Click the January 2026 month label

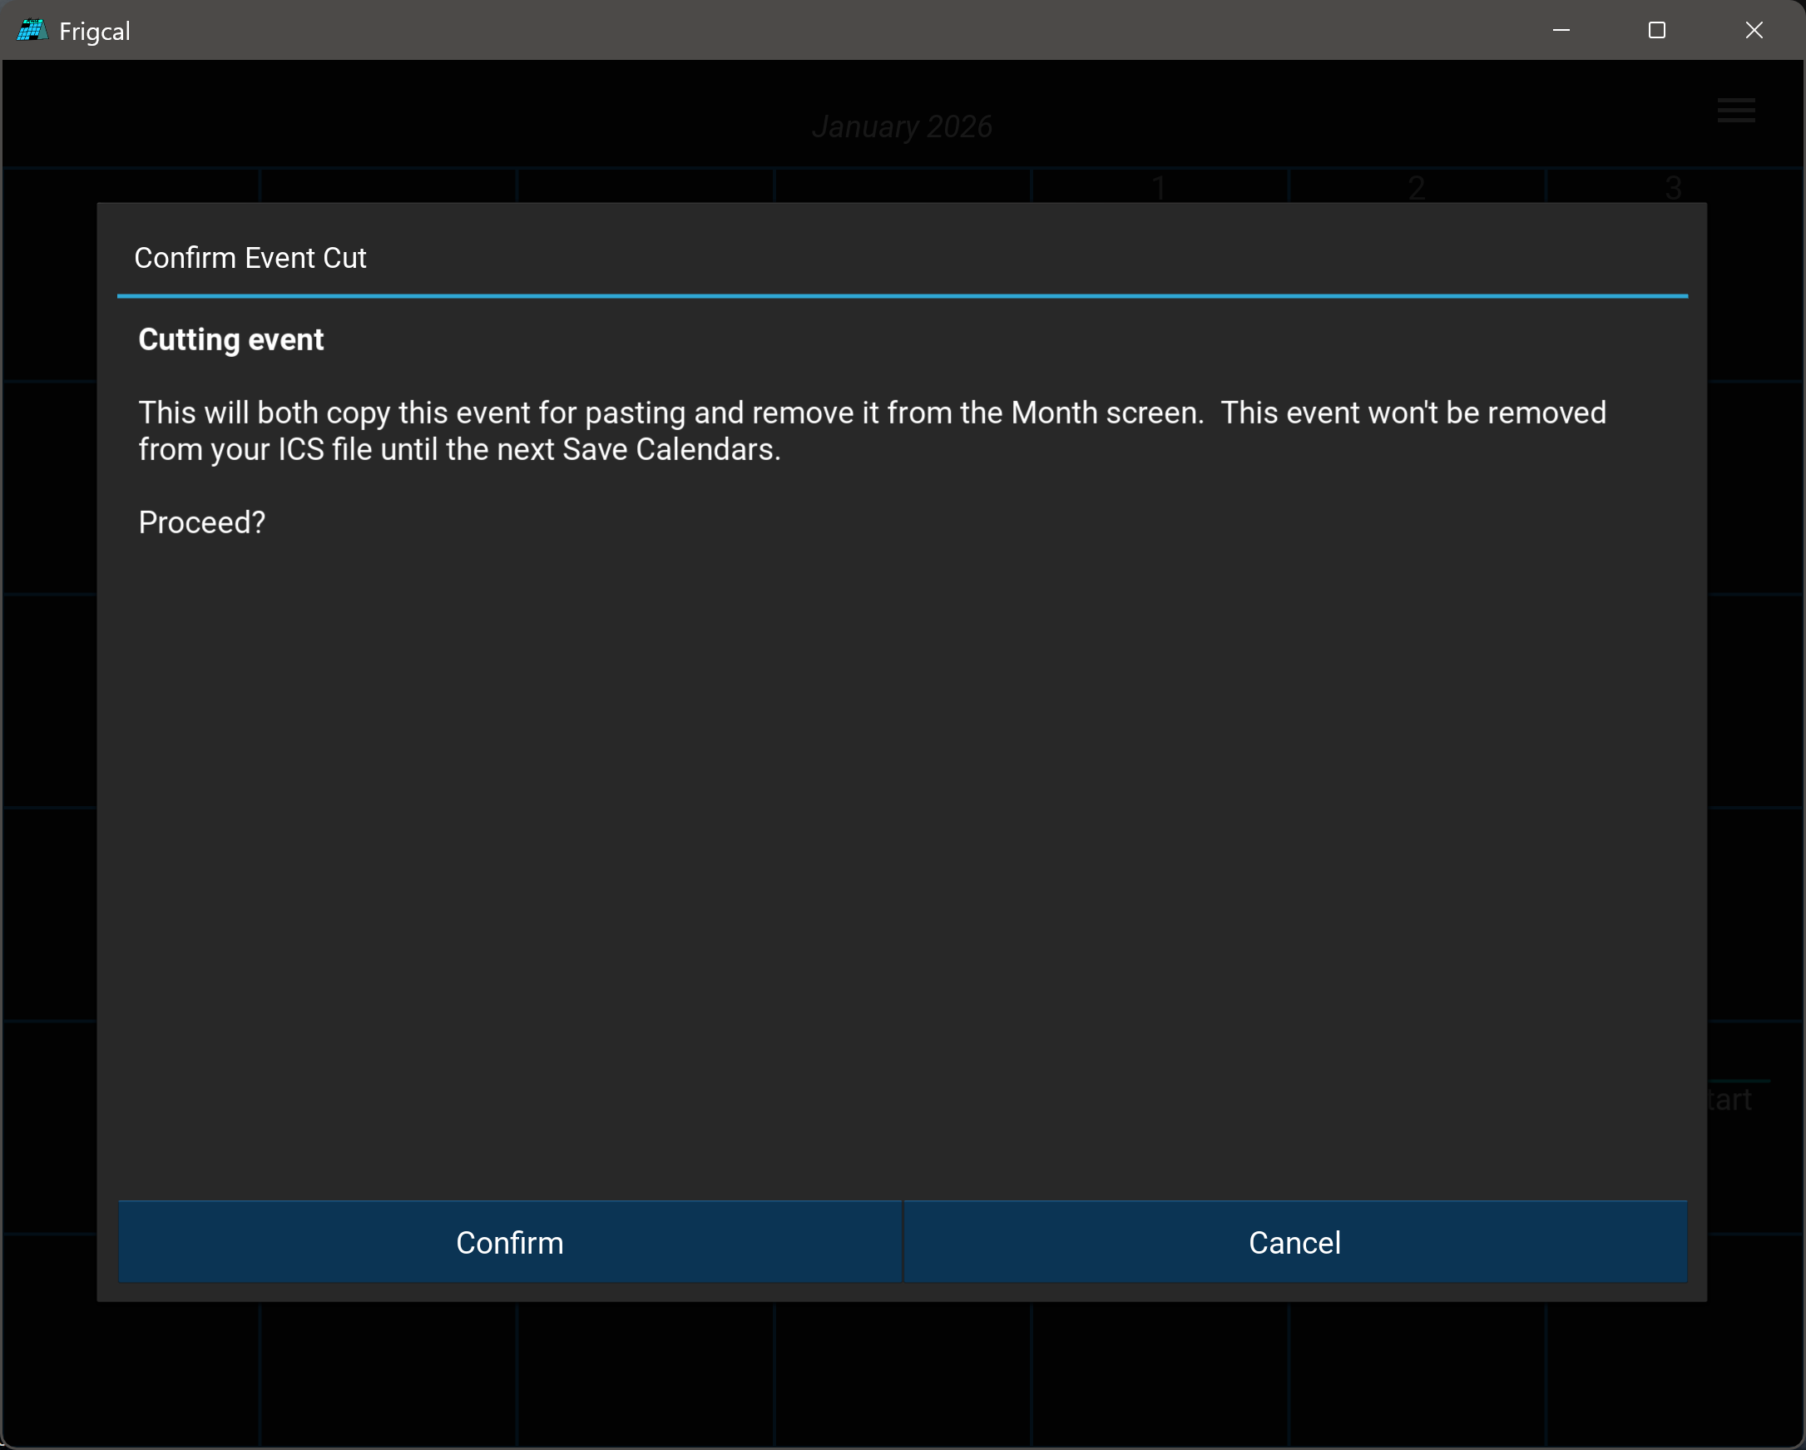(x=901, y=127)
